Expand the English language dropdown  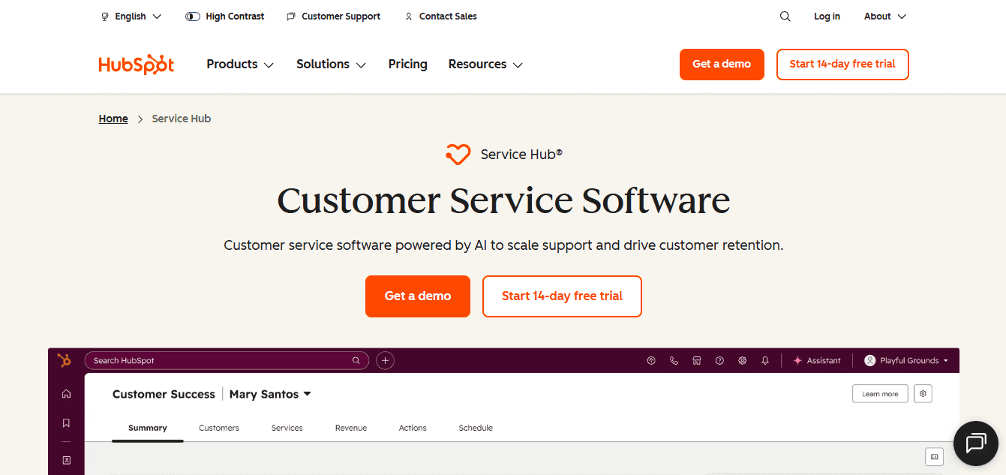pyautogui.click(x=131, y=16)
